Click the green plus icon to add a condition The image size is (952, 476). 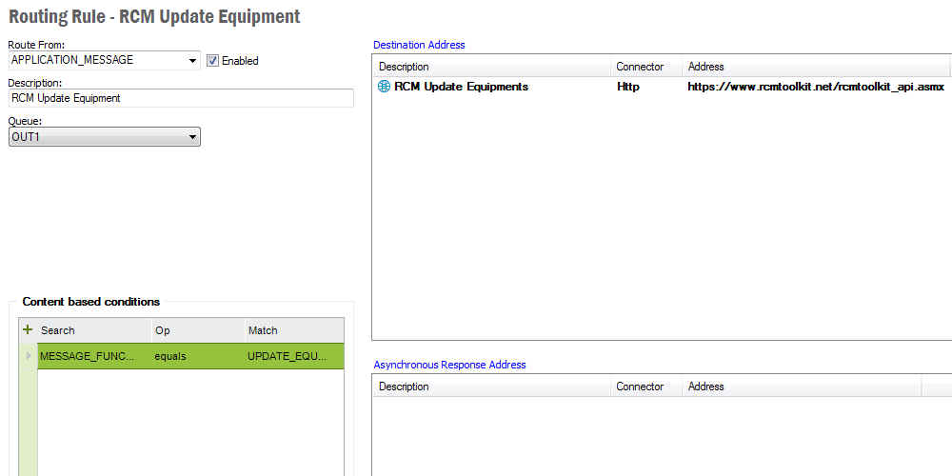coord(28,329)
